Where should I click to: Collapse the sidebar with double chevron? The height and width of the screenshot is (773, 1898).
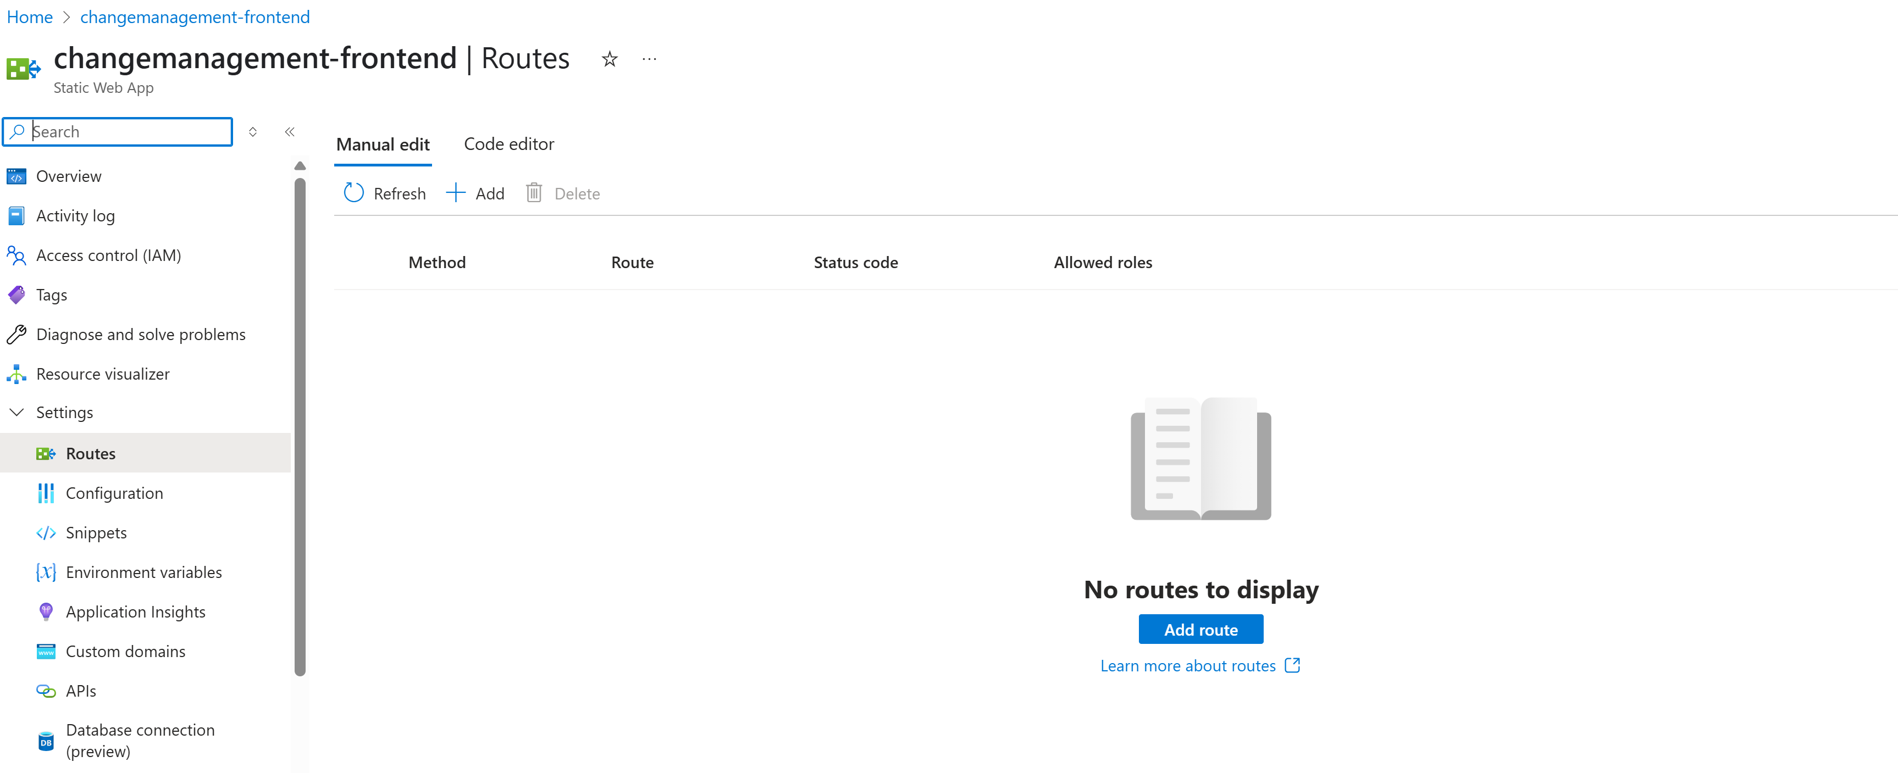pos(290,132)
